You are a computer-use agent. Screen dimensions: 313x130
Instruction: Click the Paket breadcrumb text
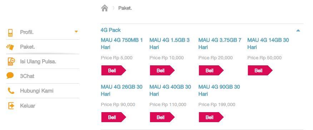coord(125,8)
